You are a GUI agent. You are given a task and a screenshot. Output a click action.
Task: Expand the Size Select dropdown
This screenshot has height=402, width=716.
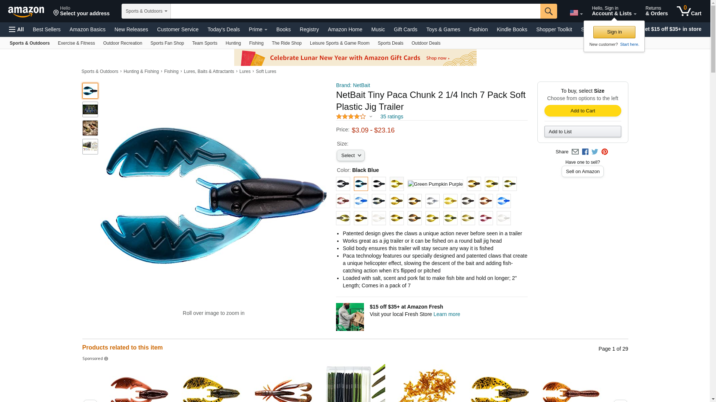click(351, 156)
